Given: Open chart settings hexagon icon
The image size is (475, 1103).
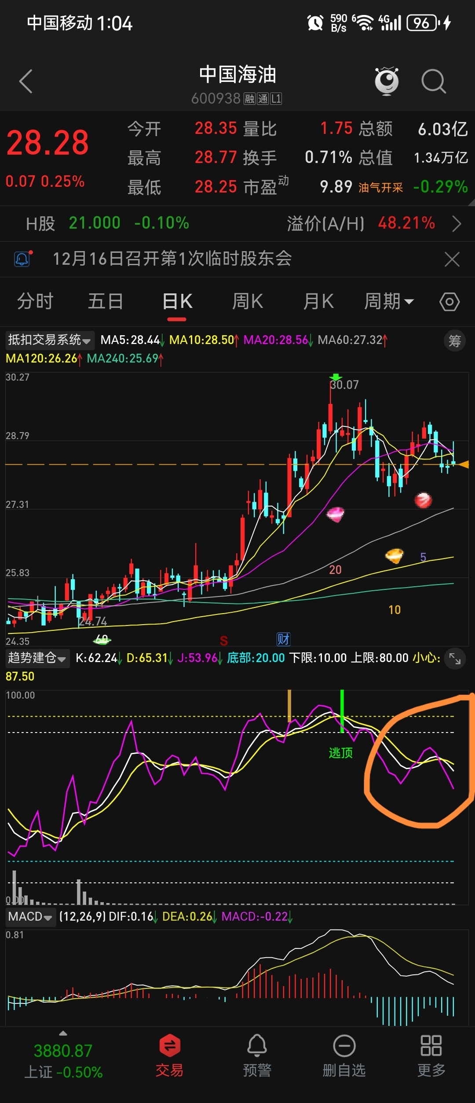Looking at the screenshot, I should [449, 302].
